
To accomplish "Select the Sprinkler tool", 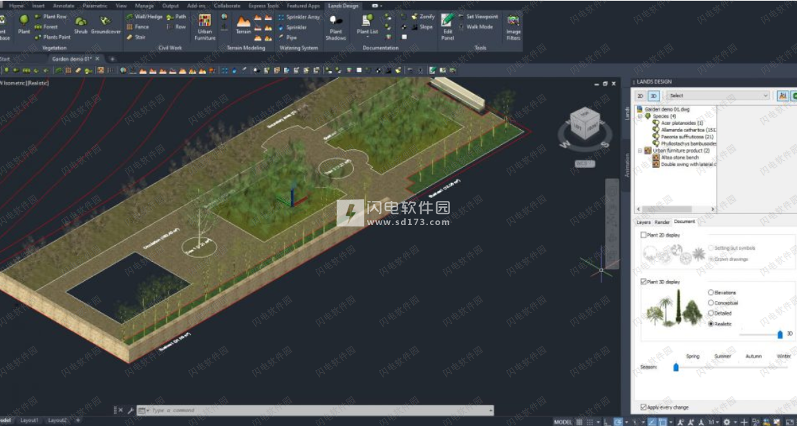I will click(292, 27).
